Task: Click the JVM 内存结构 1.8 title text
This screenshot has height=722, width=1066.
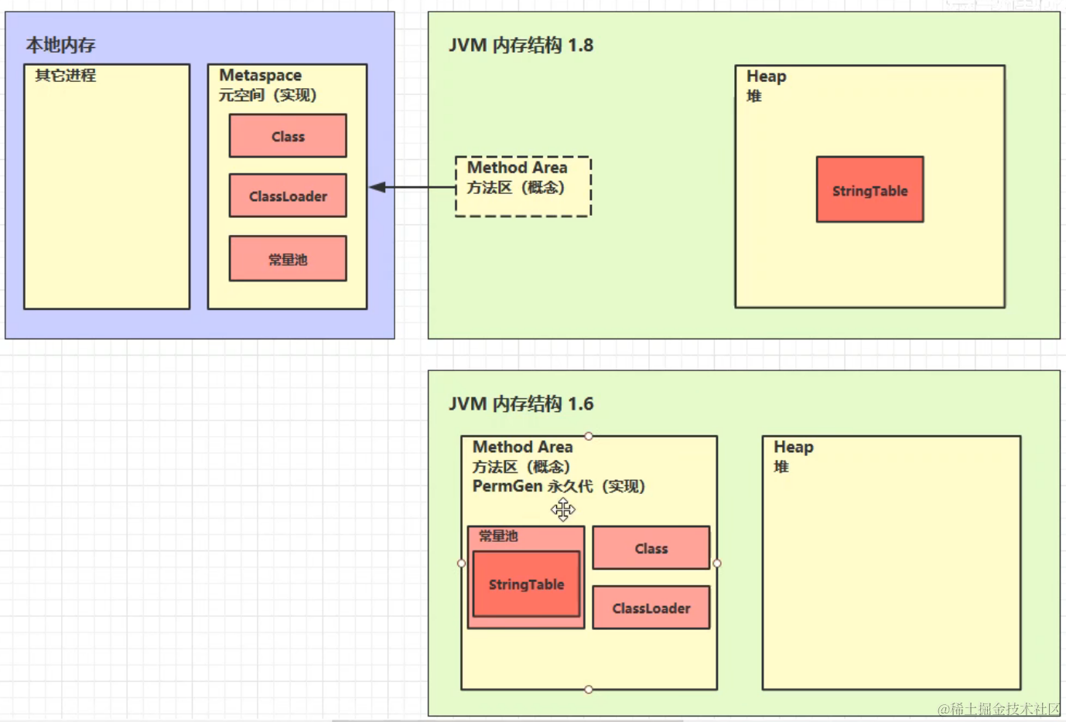Action: (521, 45)
